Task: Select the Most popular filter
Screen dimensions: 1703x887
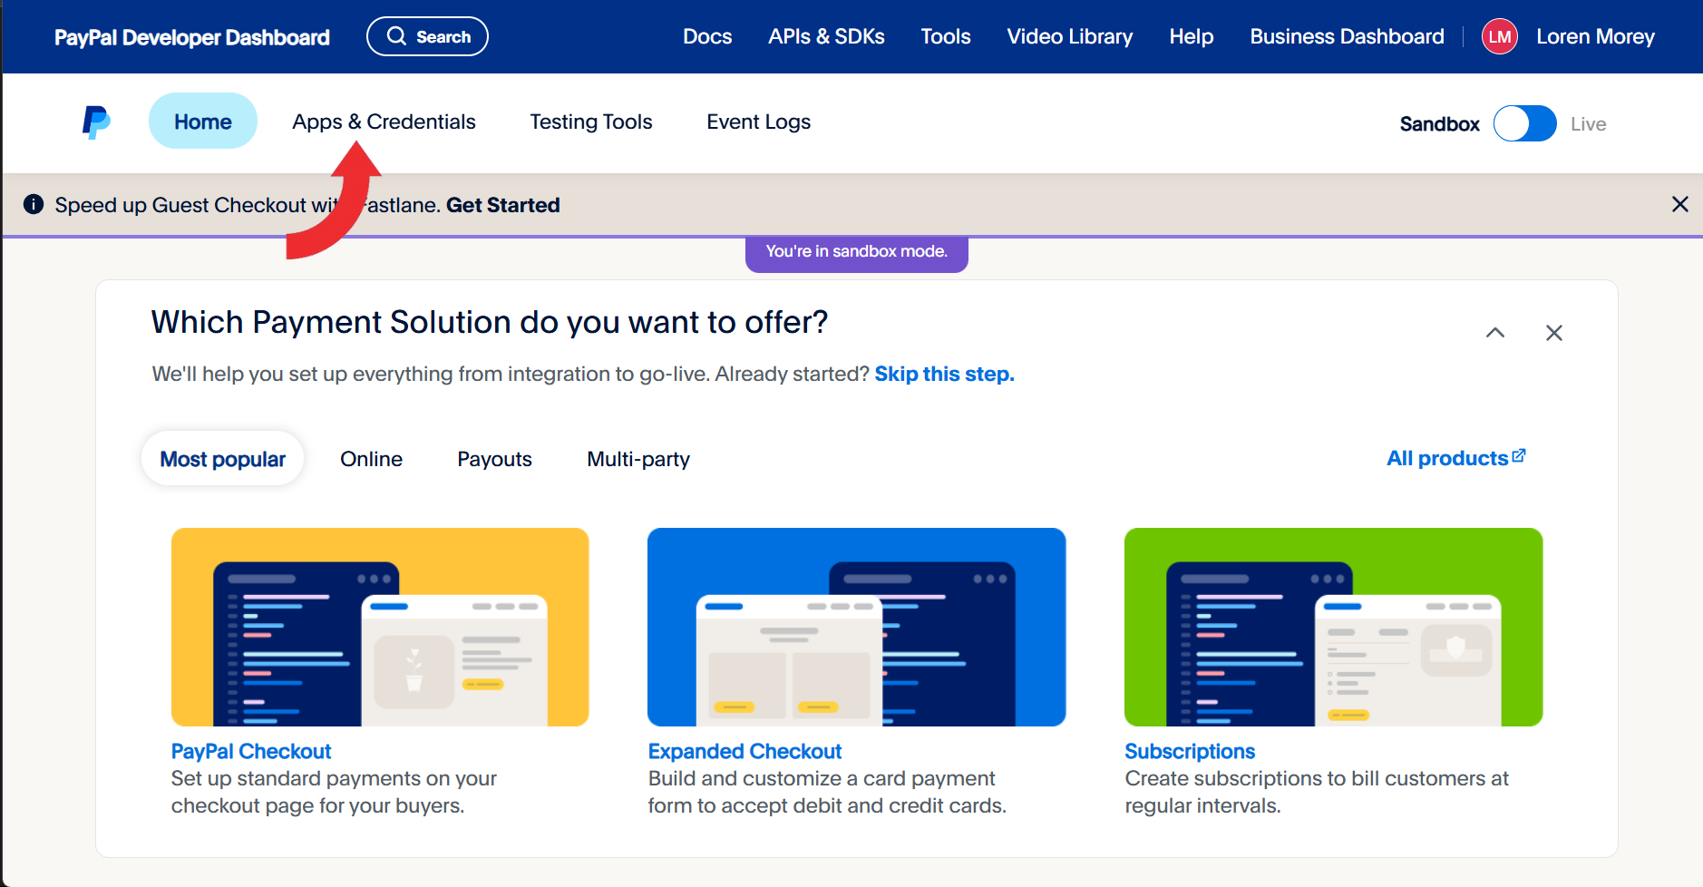Action: click(x=223, y=459)
